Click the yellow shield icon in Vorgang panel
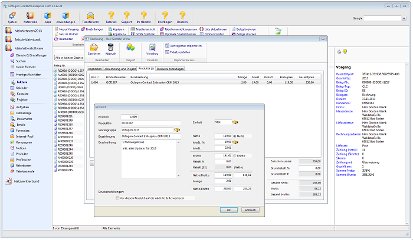Viewport: 413px width, 240px height. pyautogui.click(x=345, y=51)
